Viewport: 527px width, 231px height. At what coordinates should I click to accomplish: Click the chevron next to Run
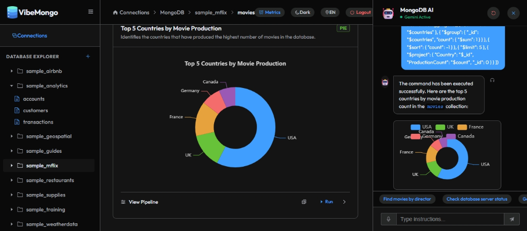344,202
